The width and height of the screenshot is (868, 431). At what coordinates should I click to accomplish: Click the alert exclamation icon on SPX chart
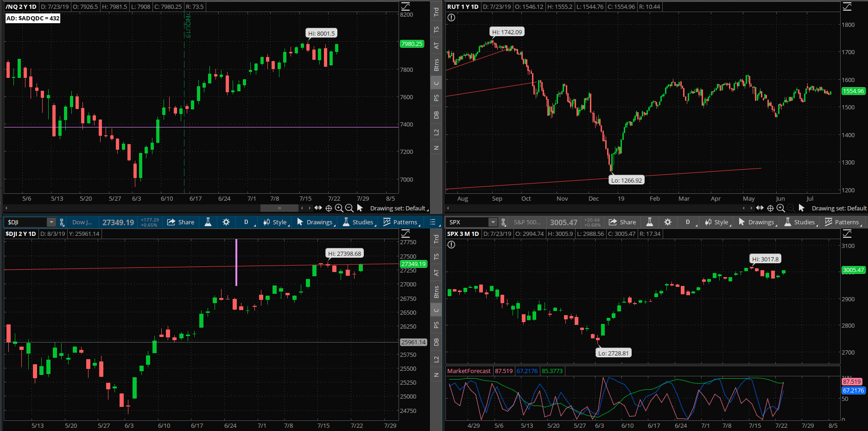click(x=451, y=245)
